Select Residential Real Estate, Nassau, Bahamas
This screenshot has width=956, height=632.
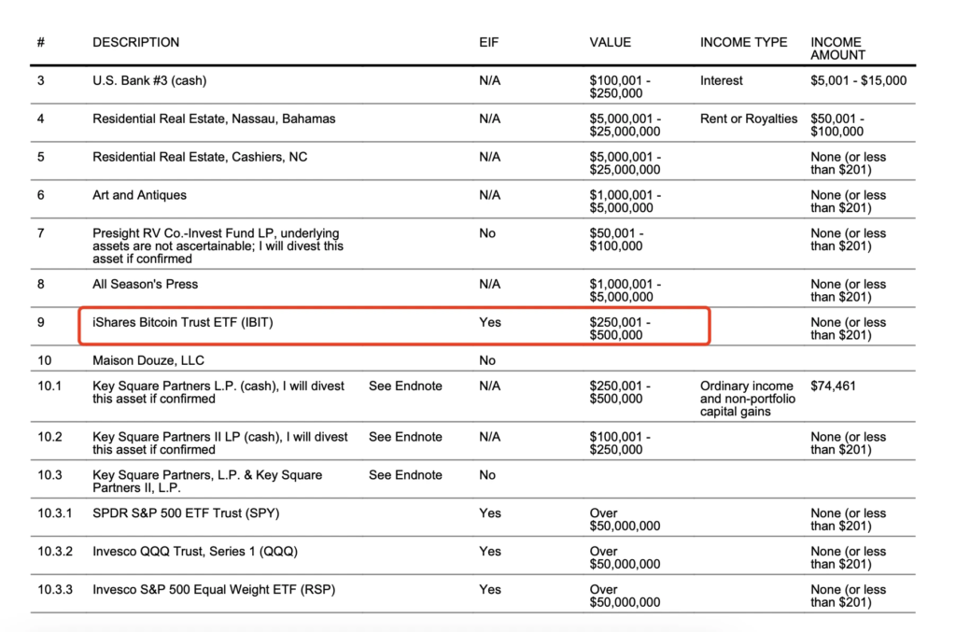(x=214, y=119)
